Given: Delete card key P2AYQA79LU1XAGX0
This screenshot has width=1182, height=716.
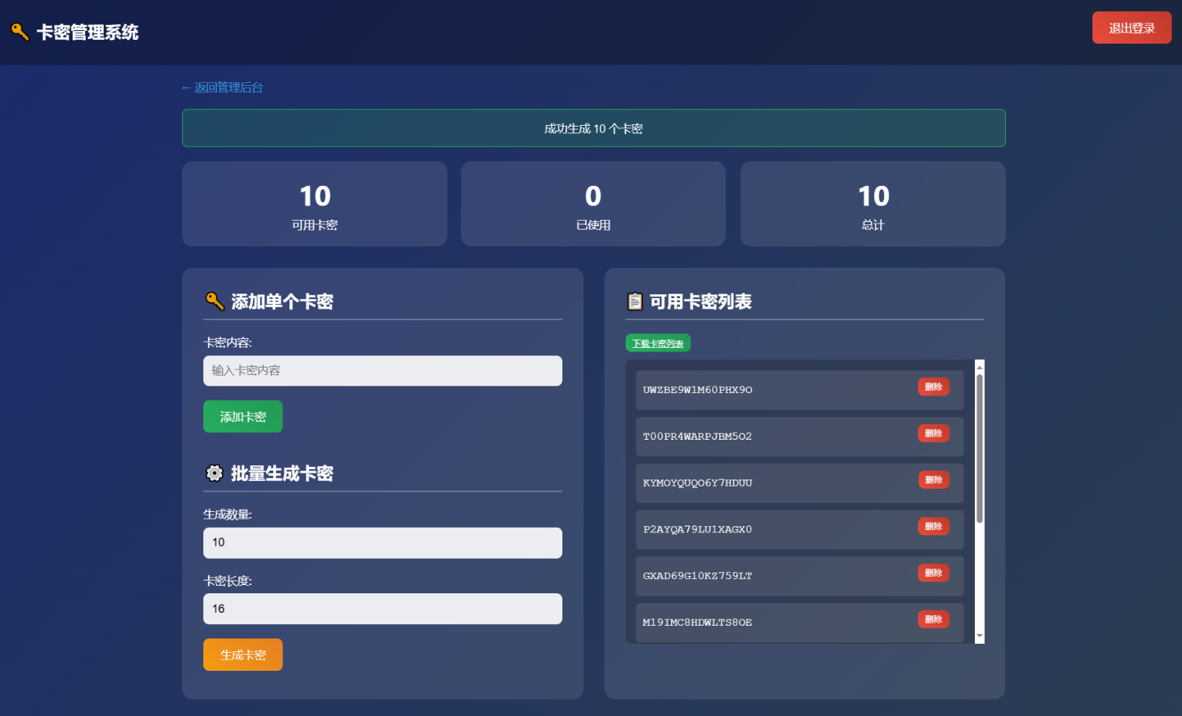Looking at the screenshot, I should point(934,526).
